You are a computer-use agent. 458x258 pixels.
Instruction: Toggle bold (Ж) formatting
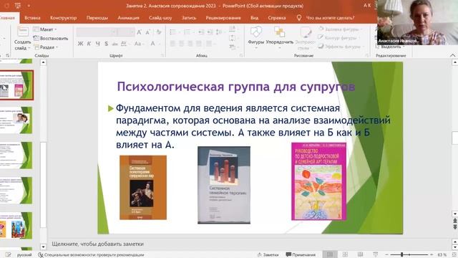point(80,44)
